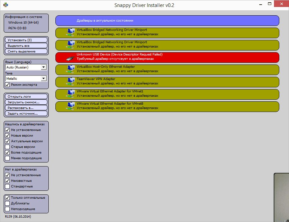Click Задать источник... button
289x222 pixels.
click(x=26, y=113)
